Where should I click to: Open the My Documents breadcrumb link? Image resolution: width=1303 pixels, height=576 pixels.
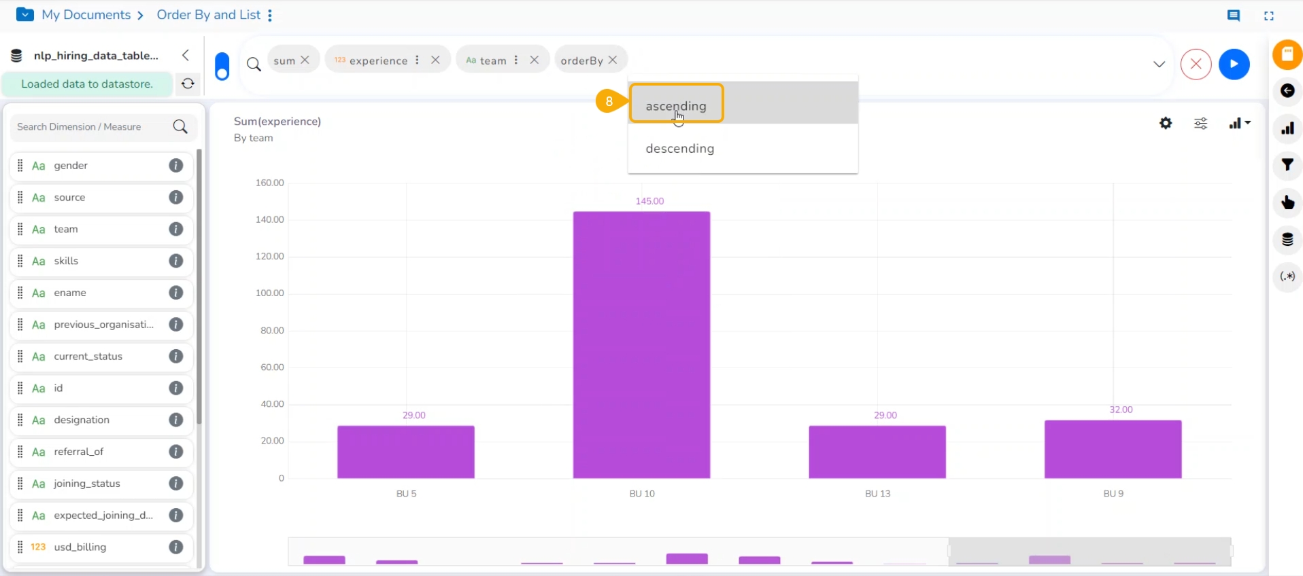86,15
